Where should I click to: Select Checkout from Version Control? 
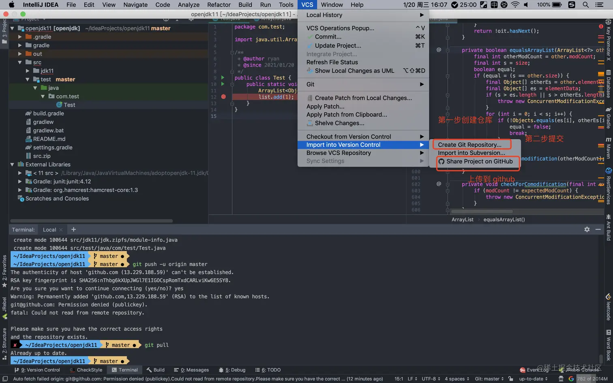(363, 137)
